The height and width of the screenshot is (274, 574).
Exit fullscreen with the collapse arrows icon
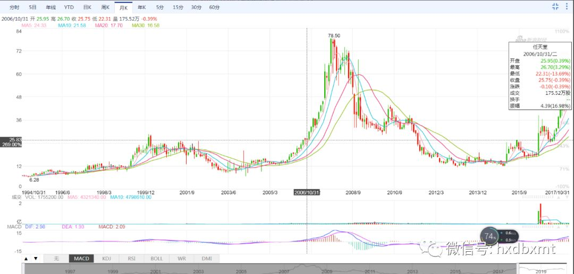(x=555, y=6)
